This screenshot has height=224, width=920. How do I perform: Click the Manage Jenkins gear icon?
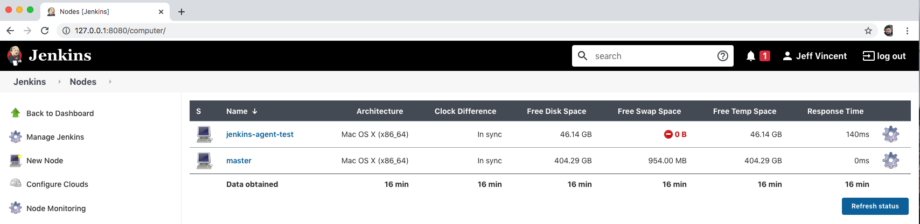[x=16, y=136]
